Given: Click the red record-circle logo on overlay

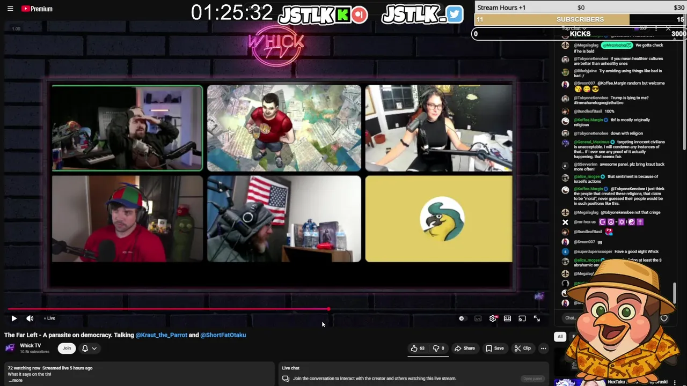Looking at the screenshot, I should click(360, 15).
